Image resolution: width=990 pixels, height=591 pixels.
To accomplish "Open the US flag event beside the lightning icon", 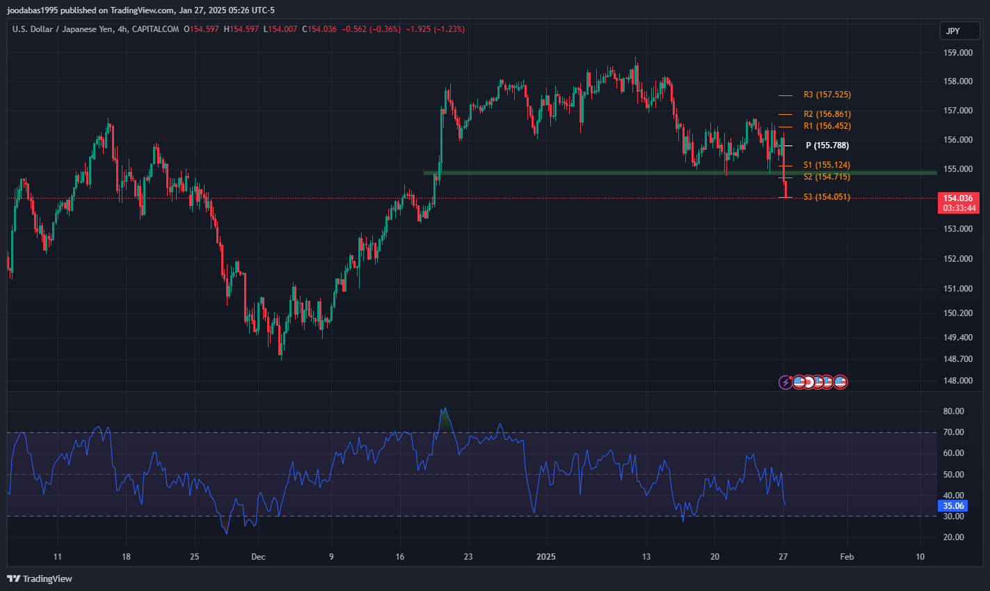I will click(799, 382).
